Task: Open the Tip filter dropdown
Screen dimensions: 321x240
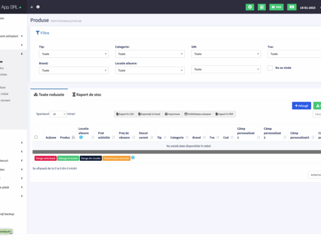Action: (73, 54)
